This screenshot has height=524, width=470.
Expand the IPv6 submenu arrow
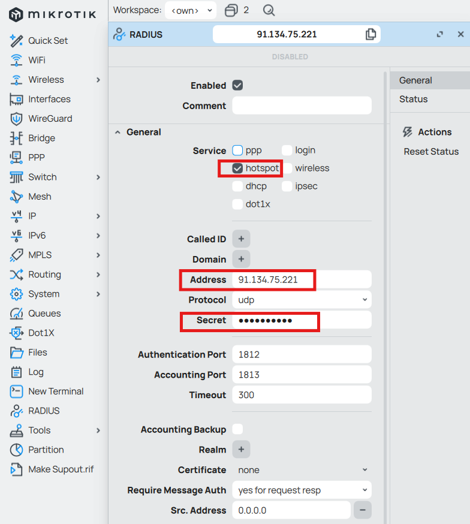coord(98,236)
